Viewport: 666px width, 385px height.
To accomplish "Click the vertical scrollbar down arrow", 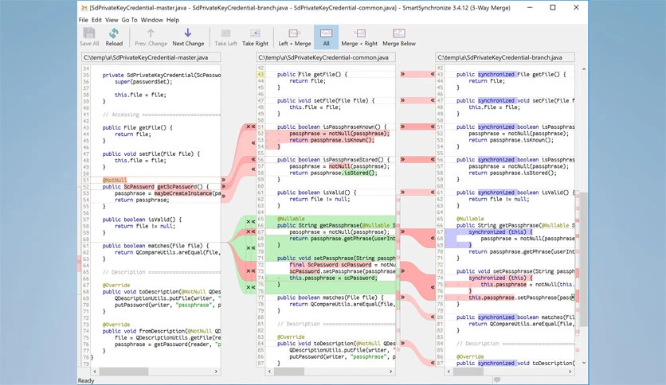I will click(x=584, y=363).
